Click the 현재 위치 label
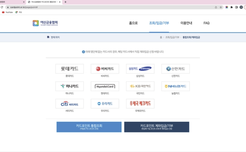 point(55,37)
